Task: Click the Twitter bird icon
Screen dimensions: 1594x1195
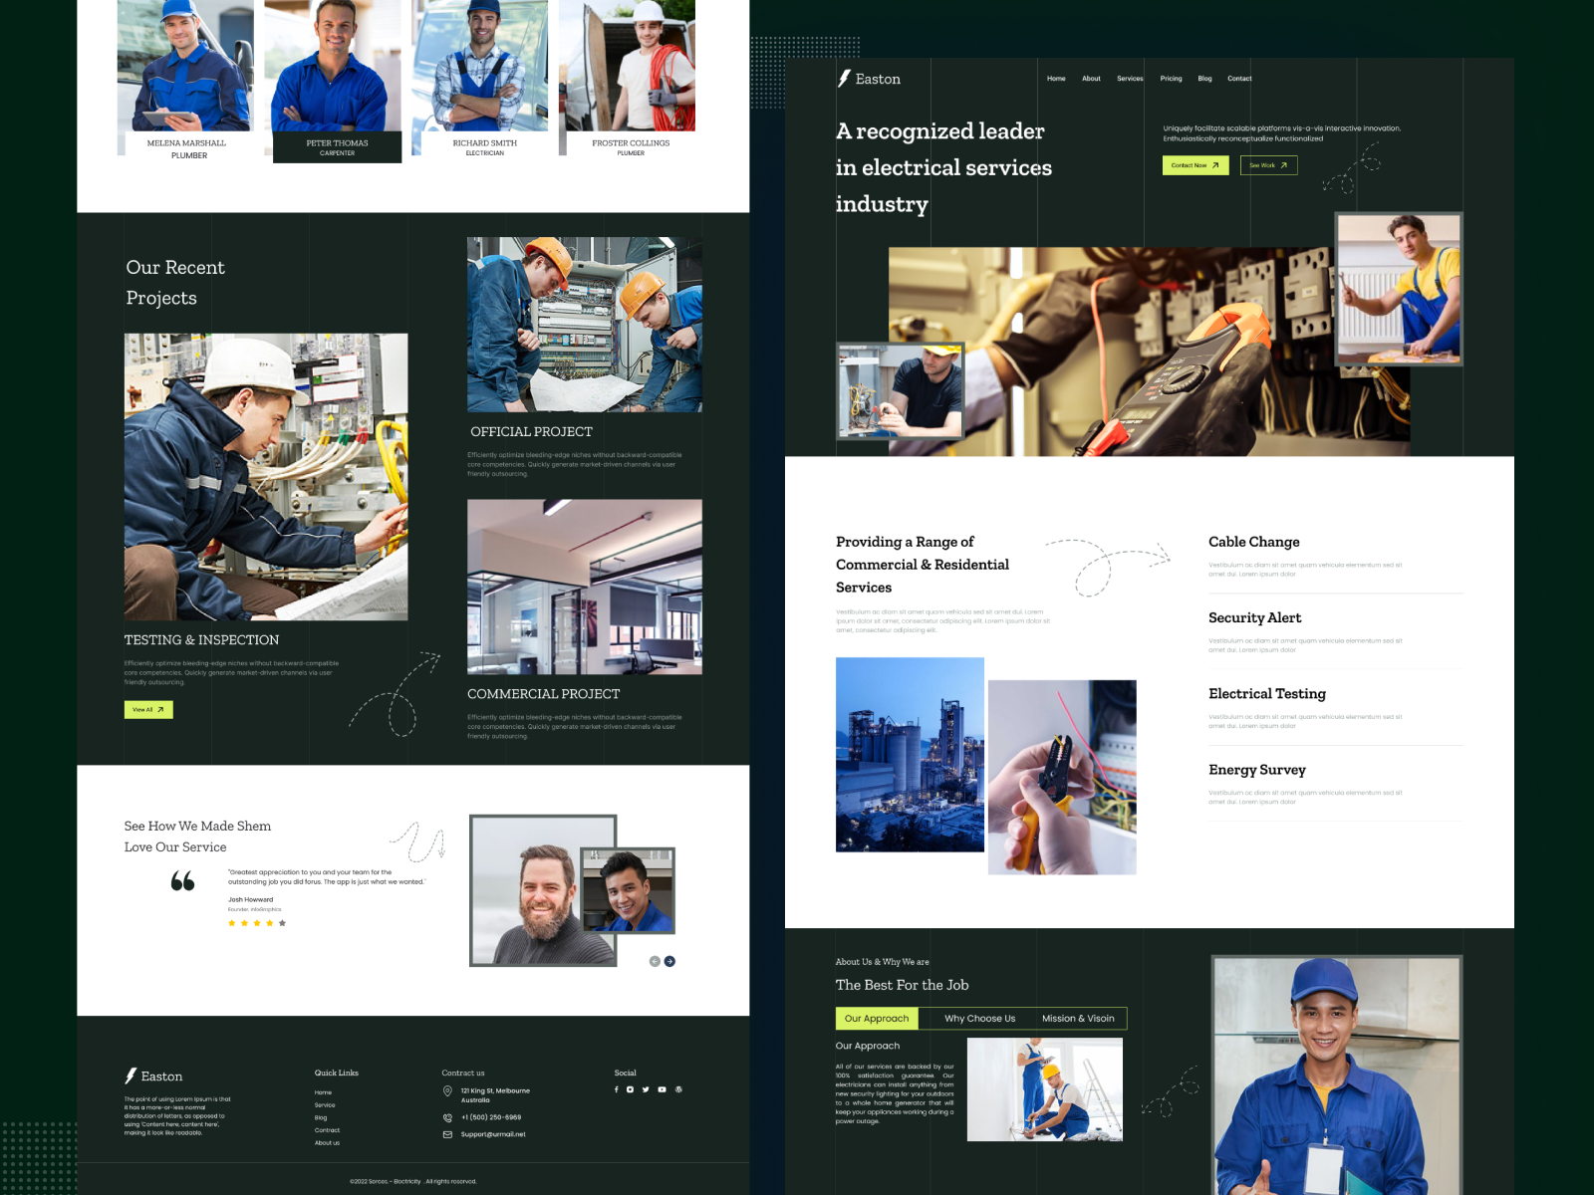Action: click(646, 1089)
